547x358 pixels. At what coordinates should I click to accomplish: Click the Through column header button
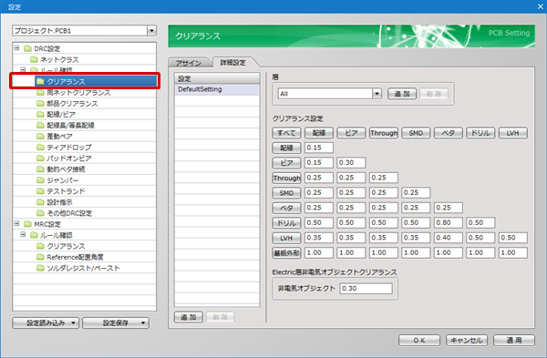point(384,133)
